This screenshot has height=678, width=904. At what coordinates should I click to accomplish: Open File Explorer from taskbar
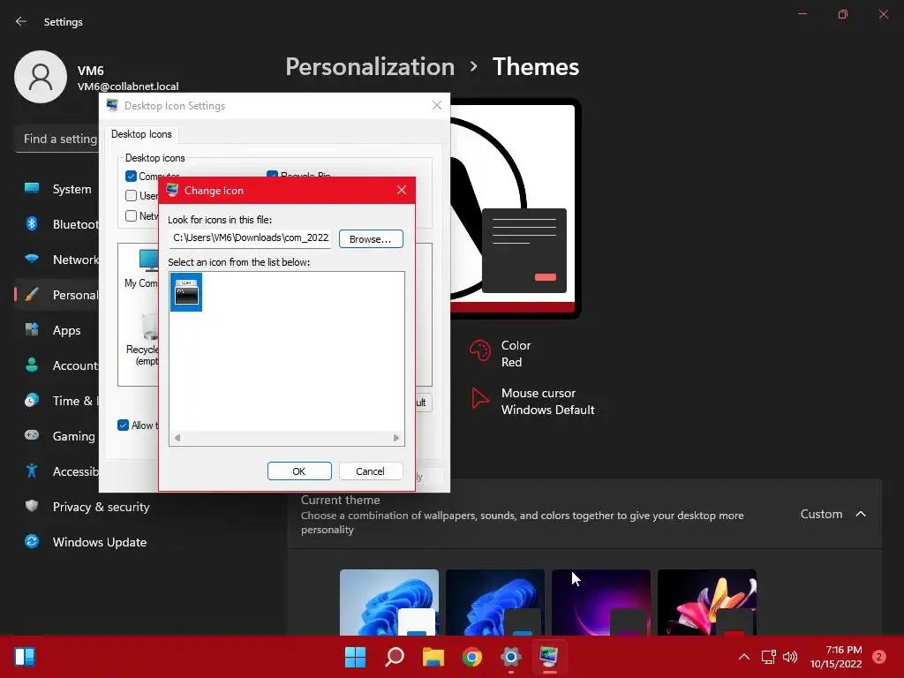(x=433, y=657)
